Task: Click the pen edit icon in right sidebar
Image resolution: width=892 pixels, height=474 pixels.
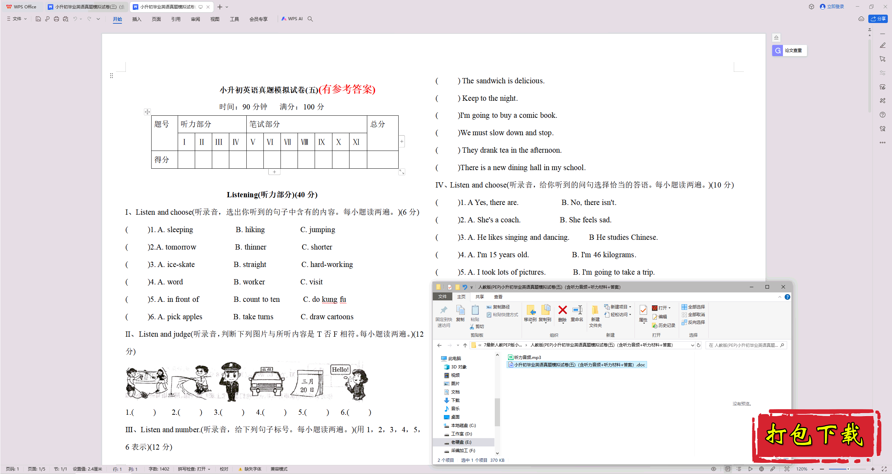Action: pos(882,45)
